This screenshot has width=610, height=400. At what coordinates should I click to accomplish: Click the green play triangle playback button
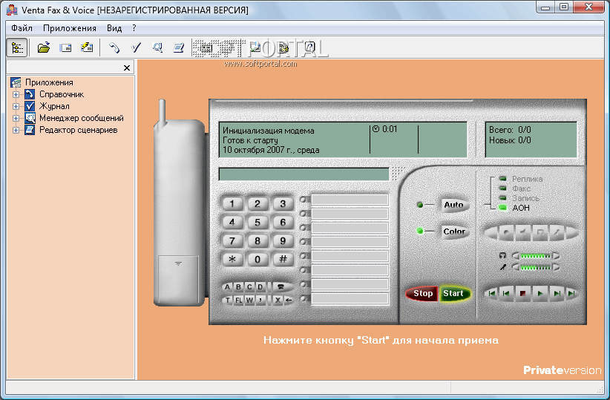click(540, 293)
